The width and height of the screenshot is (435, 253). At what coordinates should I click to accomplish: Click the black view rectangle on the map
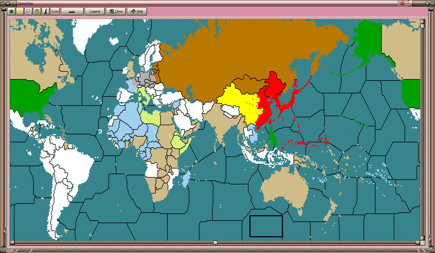point(266,226)
